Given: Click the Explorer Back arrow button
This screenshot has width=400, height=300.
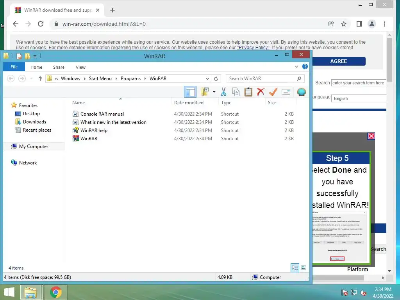Looking at the screenshot, I should [11, 78].
